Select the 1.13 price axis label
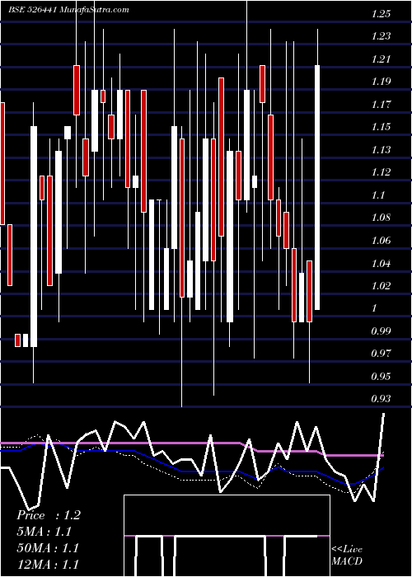 [x=381, y=150]
